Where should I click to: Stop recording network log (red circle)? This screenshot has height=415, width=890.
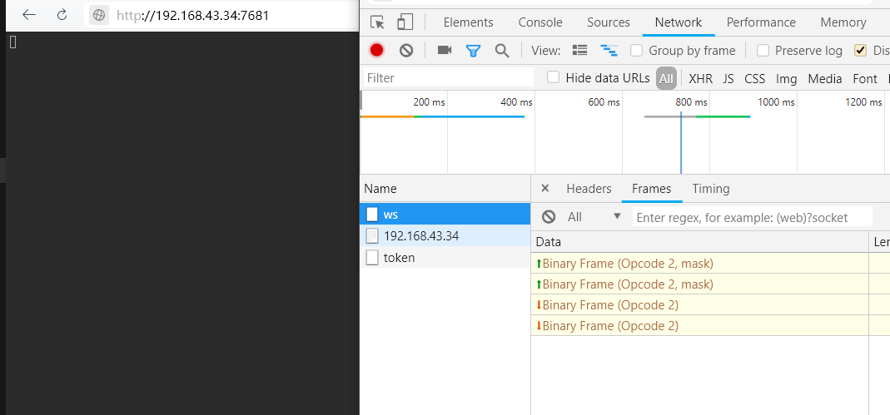pos(377,51)
